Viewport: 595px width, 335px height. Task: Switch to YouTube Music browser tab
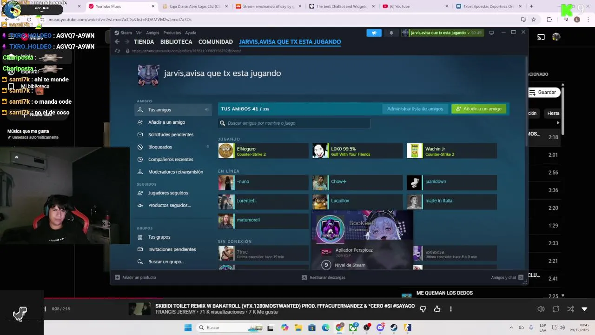pos(121,7)
